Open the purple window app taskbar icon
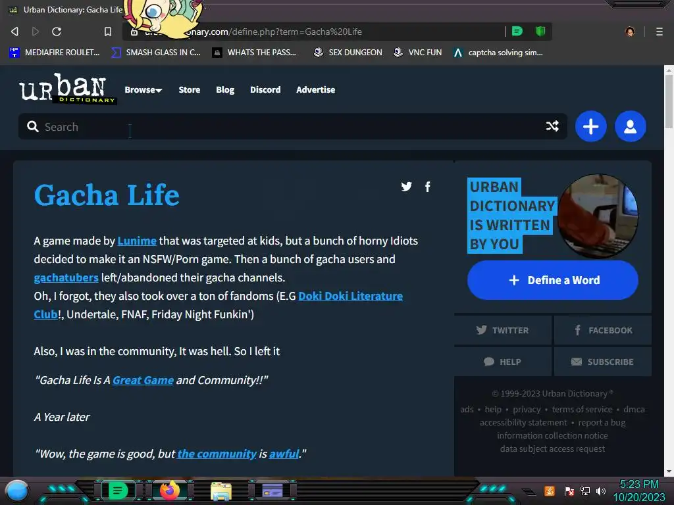Image resolution: width=674 pixels, height=505 pixels. (272, 491)
